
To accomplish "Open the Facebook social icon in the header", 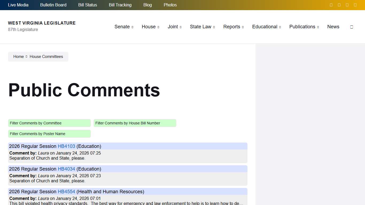I will point(331,5).
